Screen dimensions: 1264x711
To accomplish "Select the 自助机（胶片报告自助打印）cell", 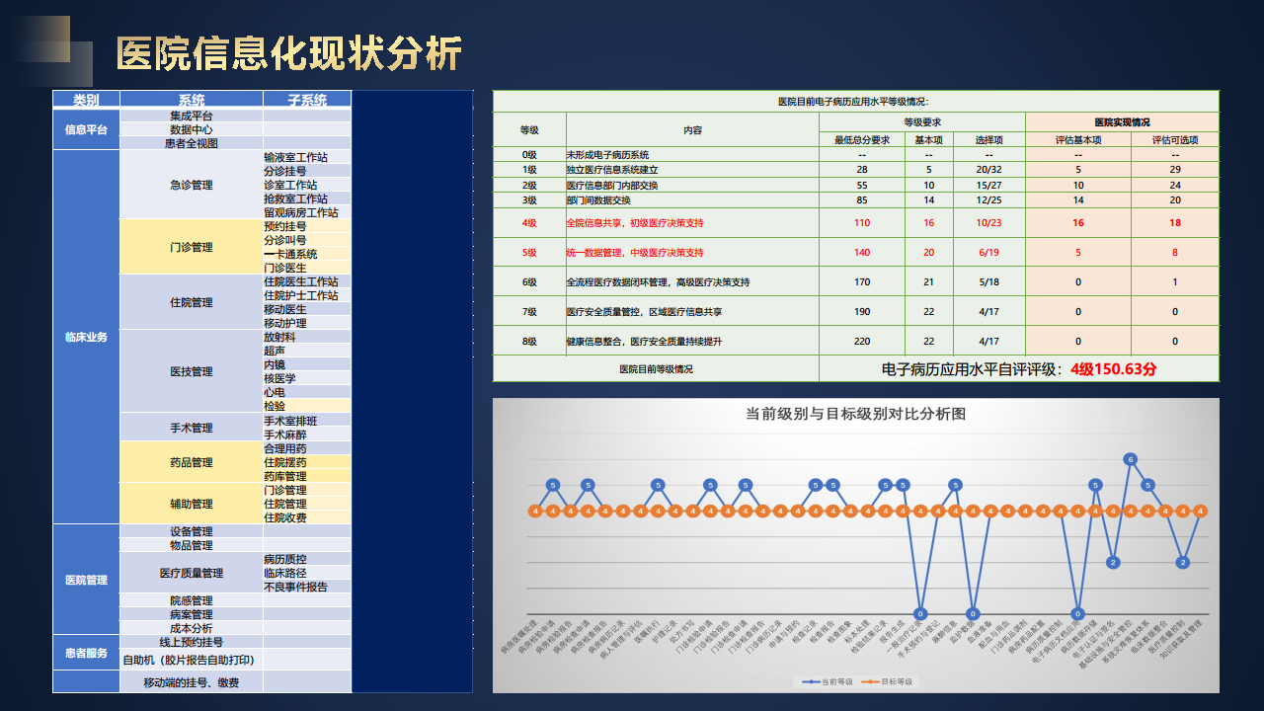I will [192, 660].
